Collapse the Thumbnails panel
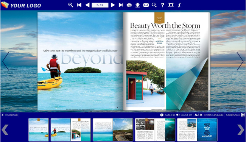The image size is (246, 142). coord(9,115)
